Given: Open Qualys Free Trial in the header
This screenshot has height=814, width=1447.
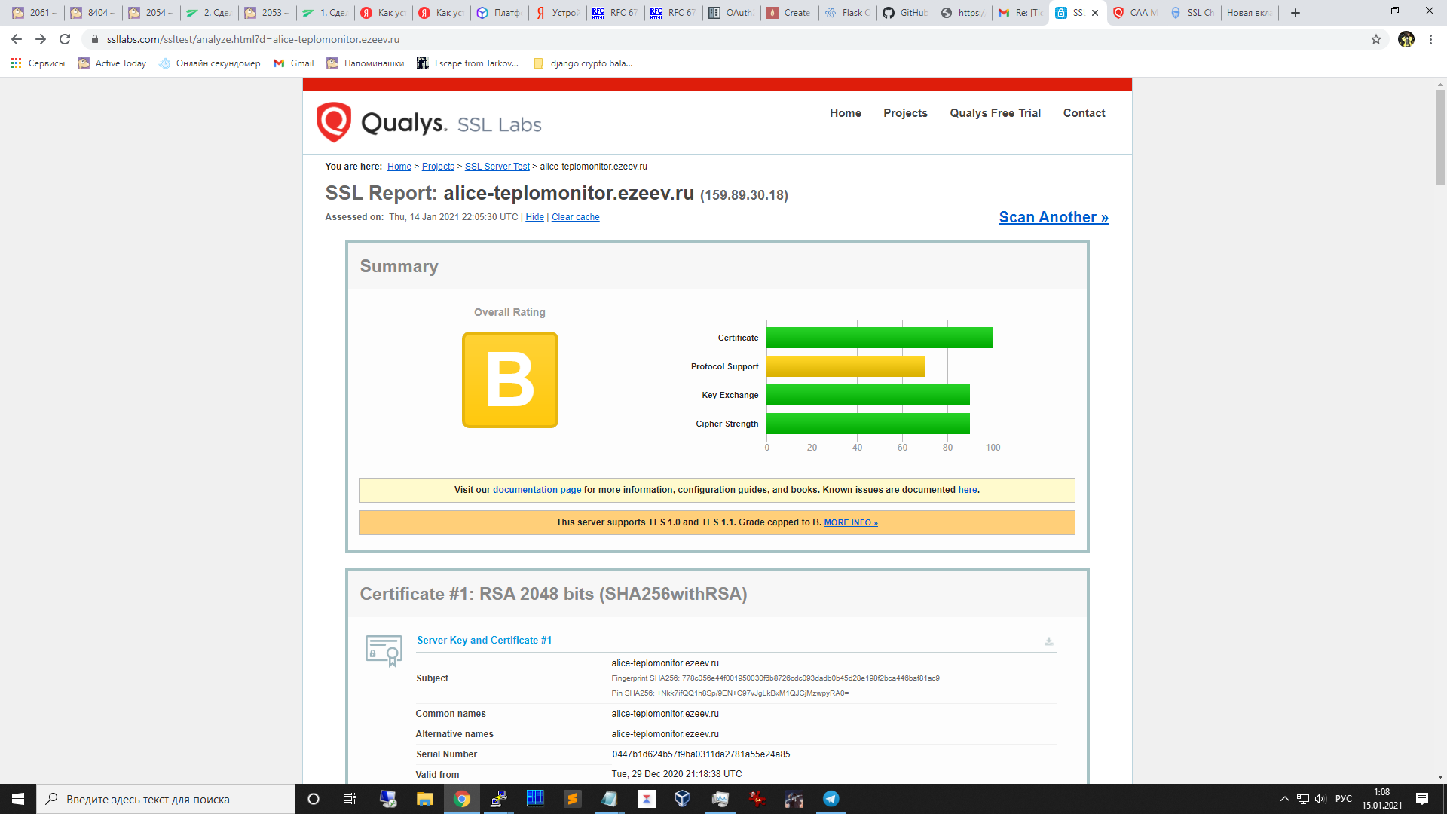Looking at the screenshot, I should point(995,113).
